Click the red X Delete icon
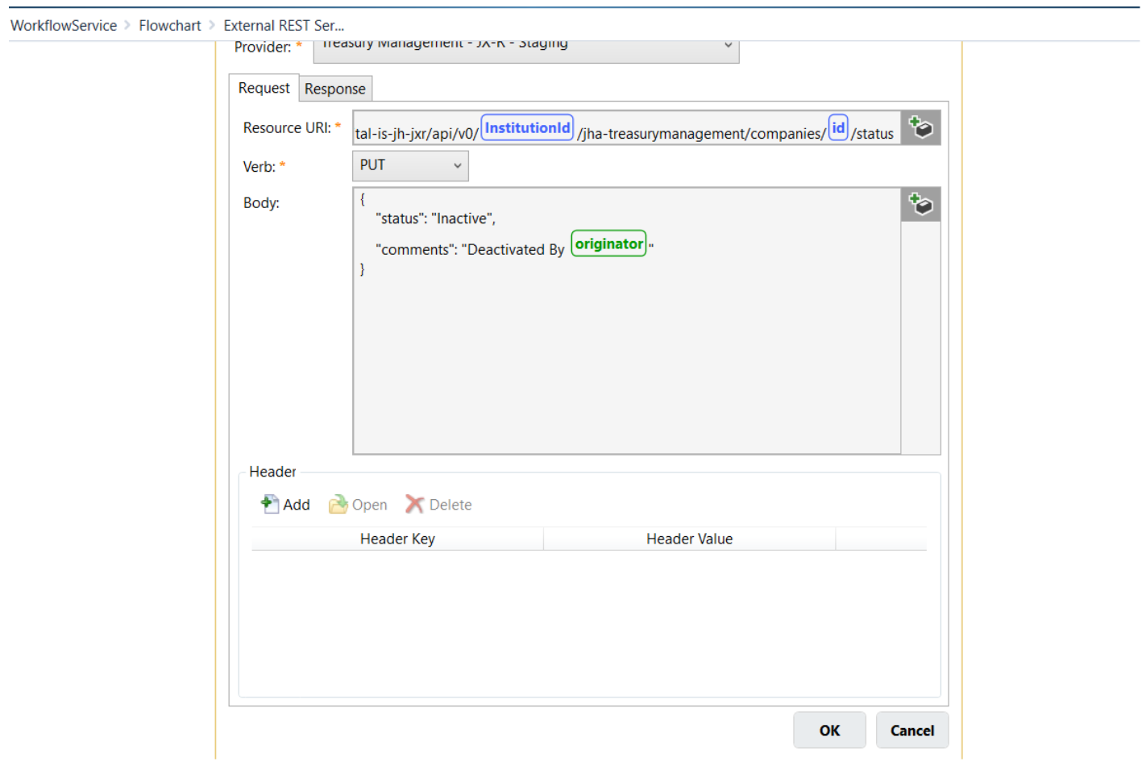1146x766 pixels. pyautogui.click(x=414, y=505)
